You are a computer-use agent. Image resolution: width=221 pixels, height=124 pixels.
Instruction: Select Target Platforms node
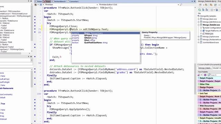click(213, 31)
